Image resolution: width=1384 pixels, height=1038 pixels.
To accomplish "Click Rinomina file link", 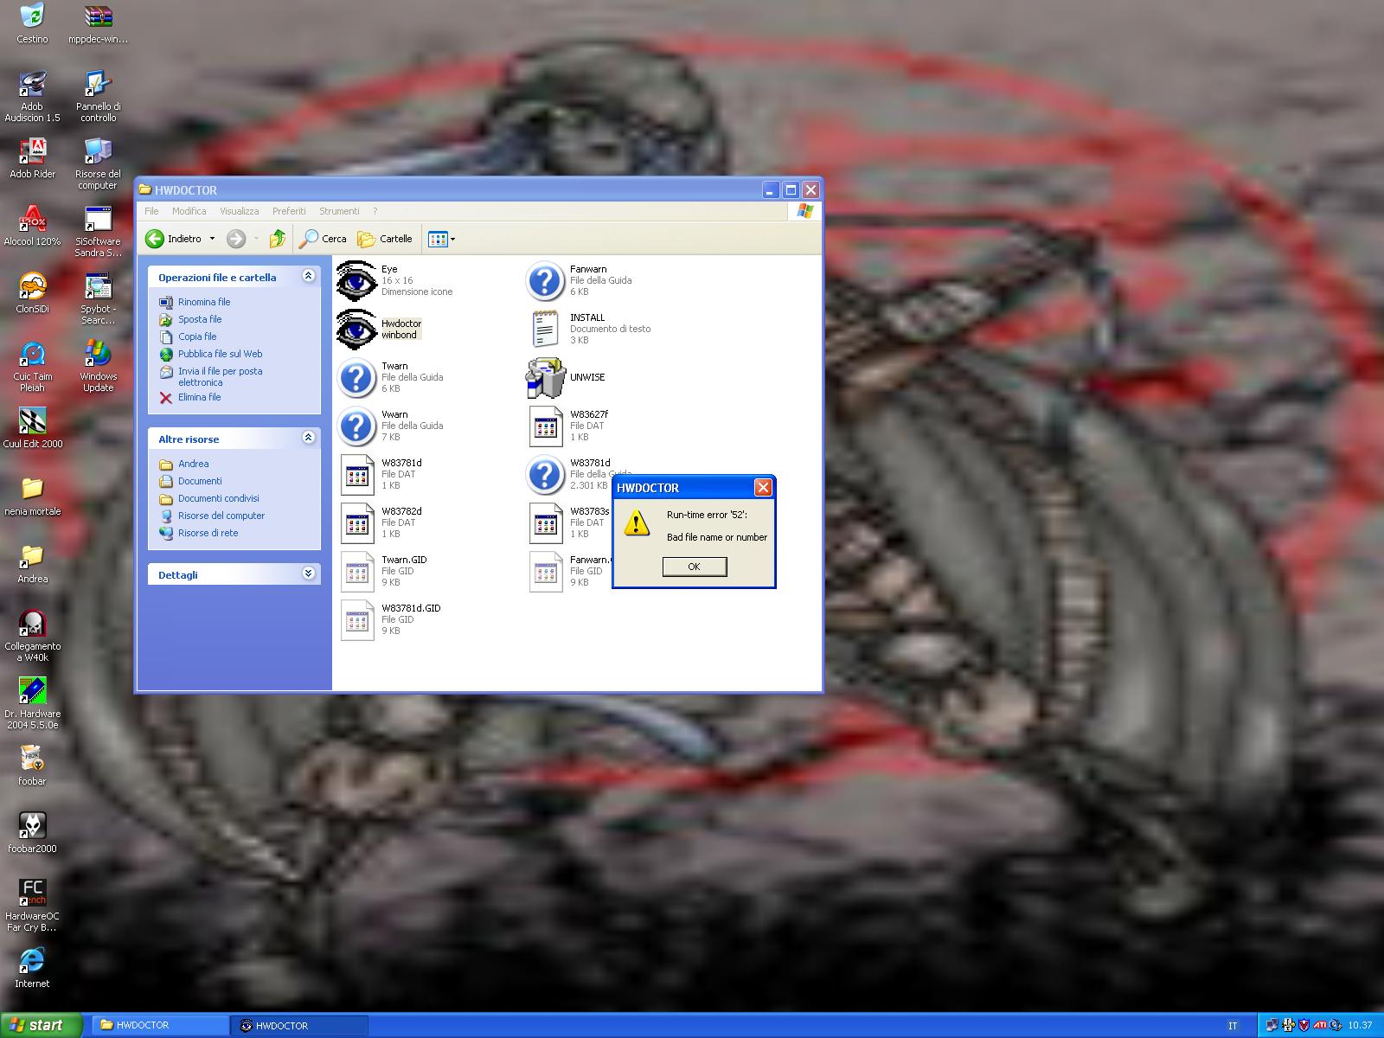I will pyautogui.click(x=204, y=302).
